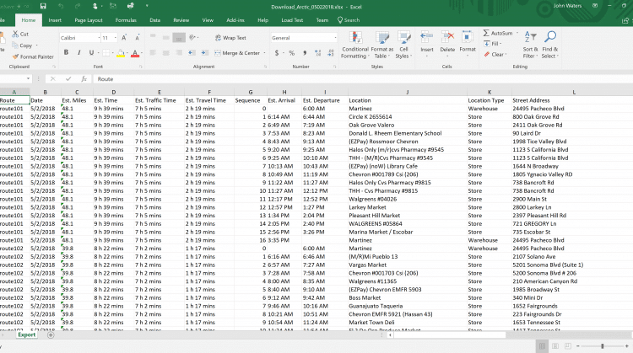Apply Percent Style format
The height and width of the screenshot is (353, 633).
[x=291, y=53]
